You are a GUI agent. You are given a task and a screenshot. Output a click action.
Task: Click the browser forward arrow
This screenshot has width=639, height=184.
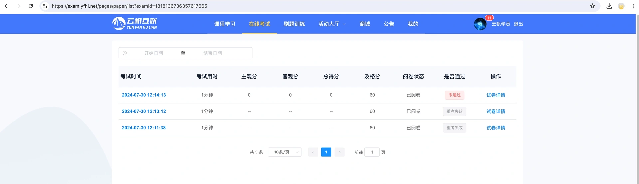pyautogui.click(x=19, y=6)
